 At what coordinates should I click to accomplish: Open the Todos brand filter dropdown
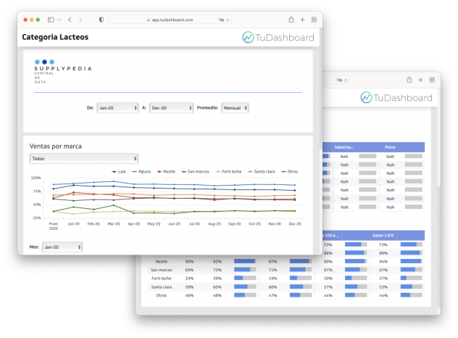point(83,158)
